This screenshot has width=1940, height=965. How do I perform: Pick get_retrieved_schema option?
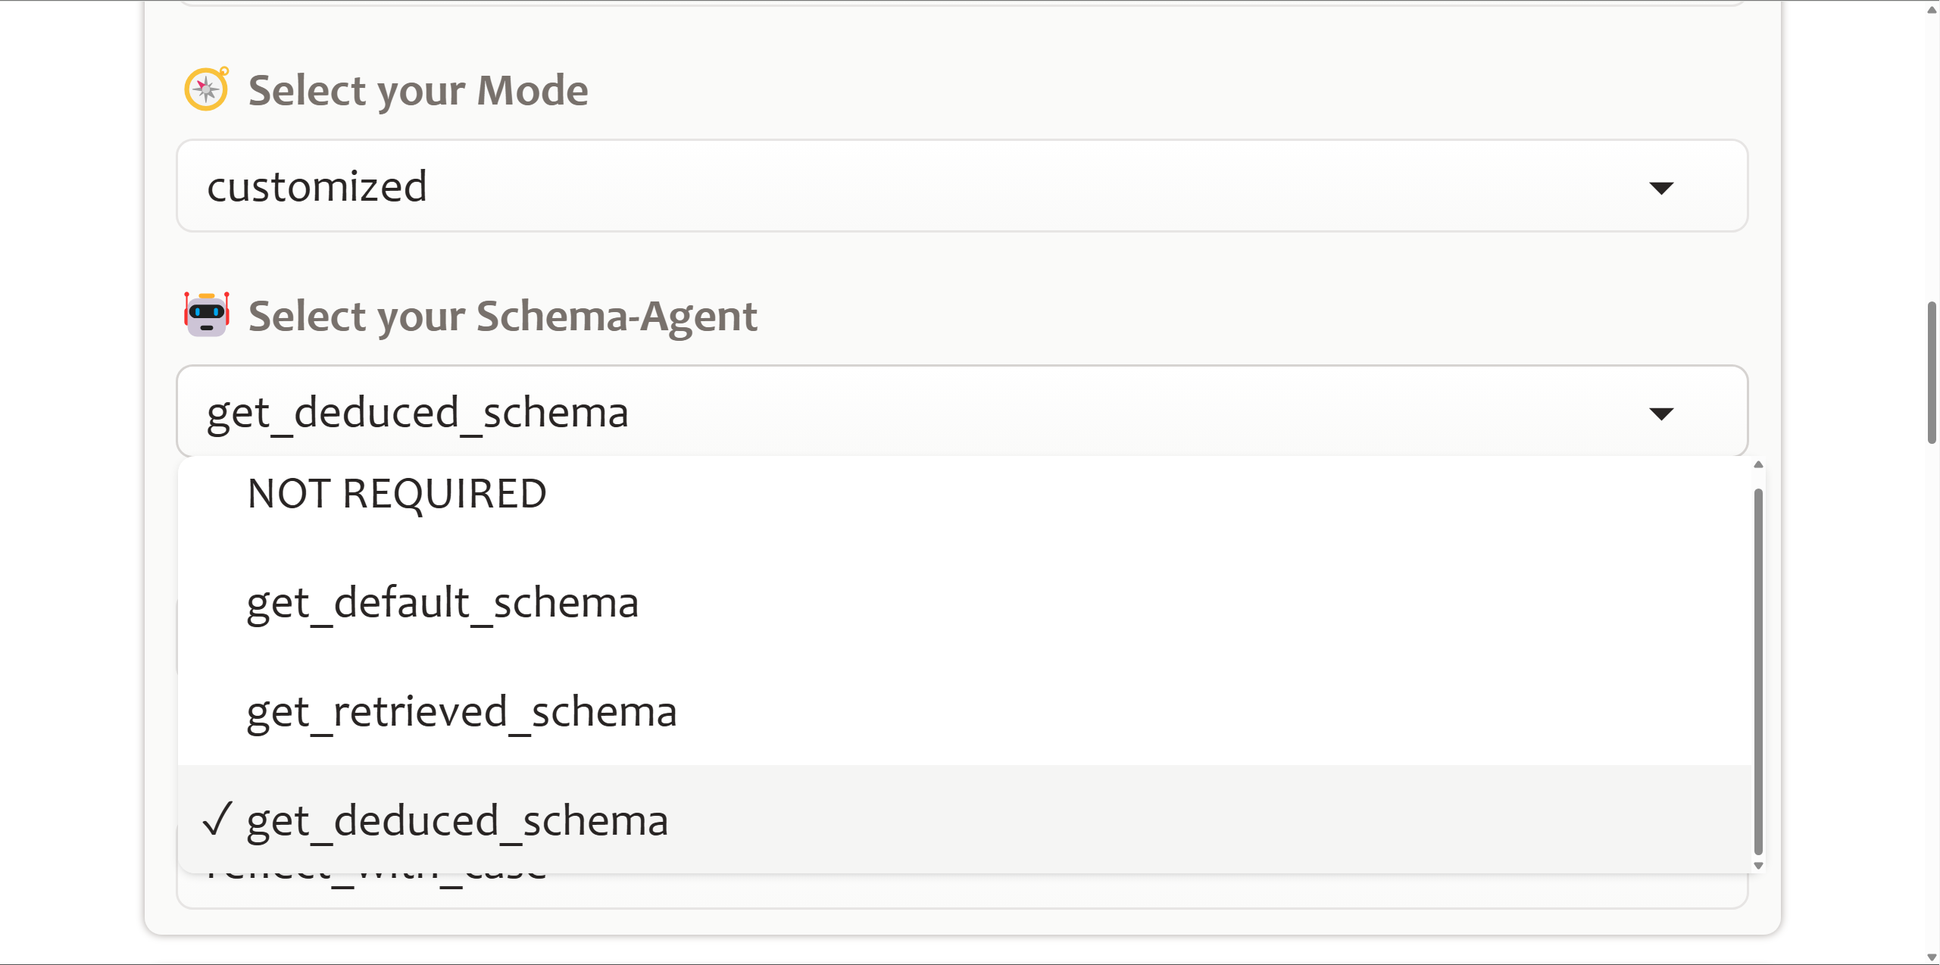tap(965, 711)
